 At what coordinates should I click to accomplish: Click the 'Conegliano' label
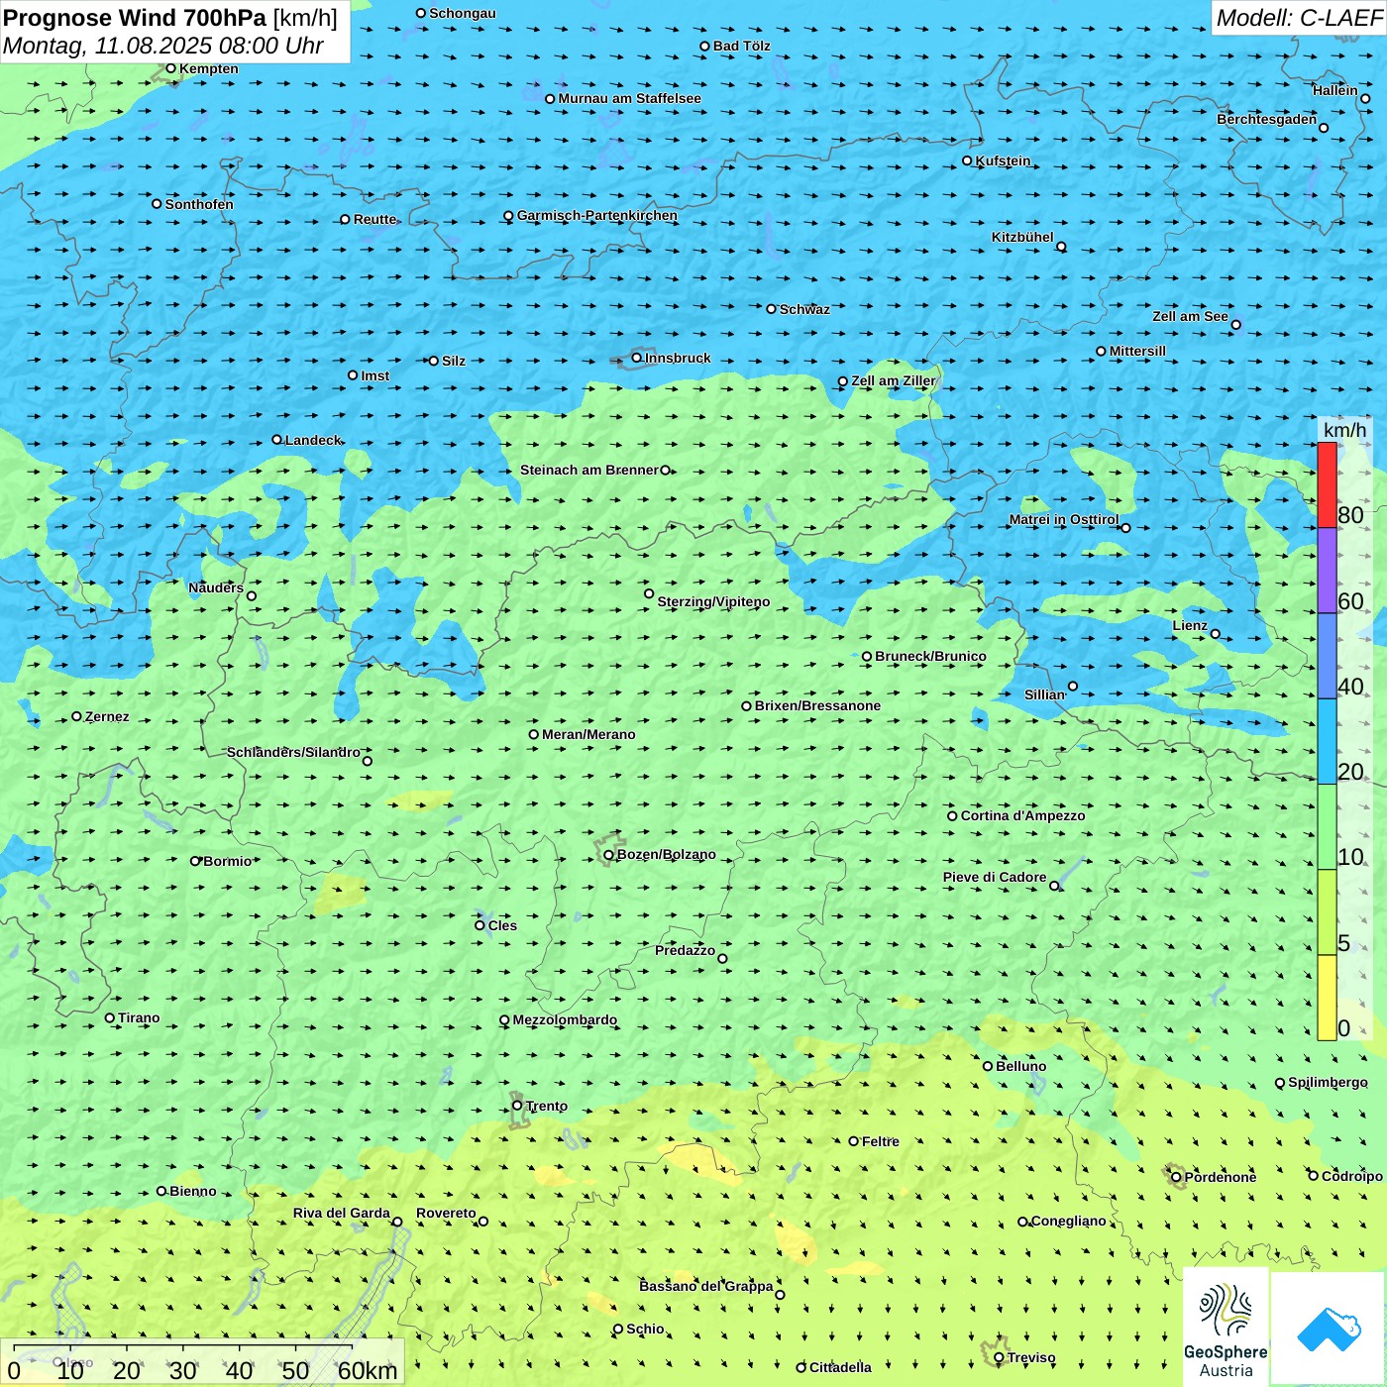pyautogui.click(x=1069, y=1221)
